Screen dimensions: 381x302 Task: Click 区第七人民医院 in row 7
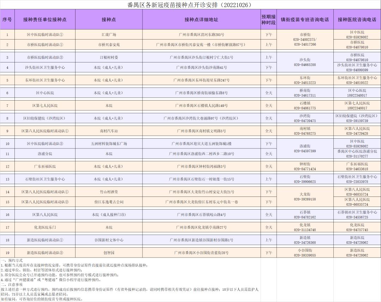coord(45,105)
